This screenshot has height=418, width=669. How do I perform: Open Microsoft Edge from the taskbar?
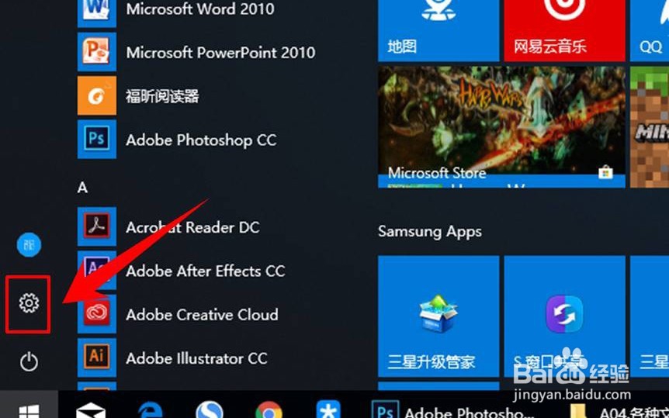[151, 409]
